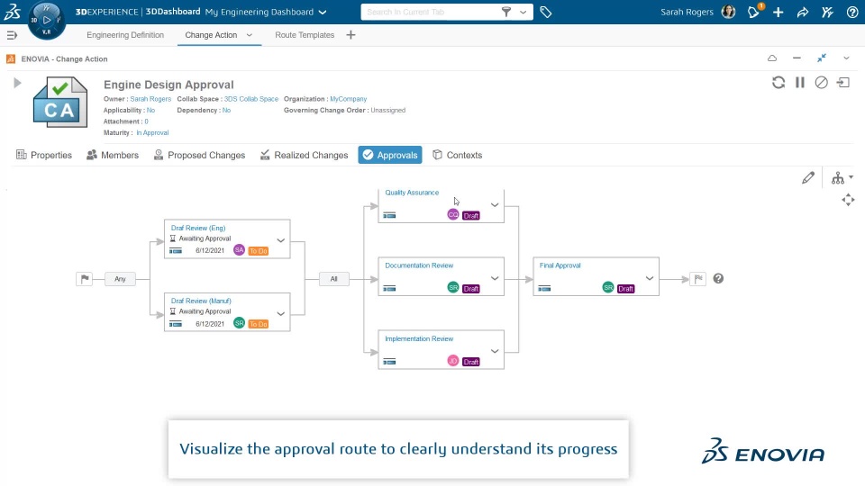This screenshot has height=486, width=865.
Task: Click the refresh icon for Change Action
Action: click(x=778, y=82)
